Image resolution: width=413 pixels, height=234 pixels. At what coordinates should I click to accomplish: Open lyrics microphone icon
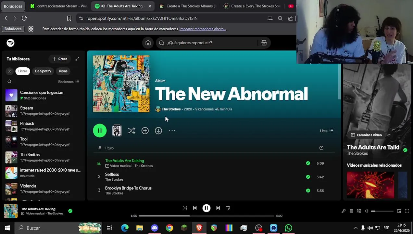[x=344, y=211]
